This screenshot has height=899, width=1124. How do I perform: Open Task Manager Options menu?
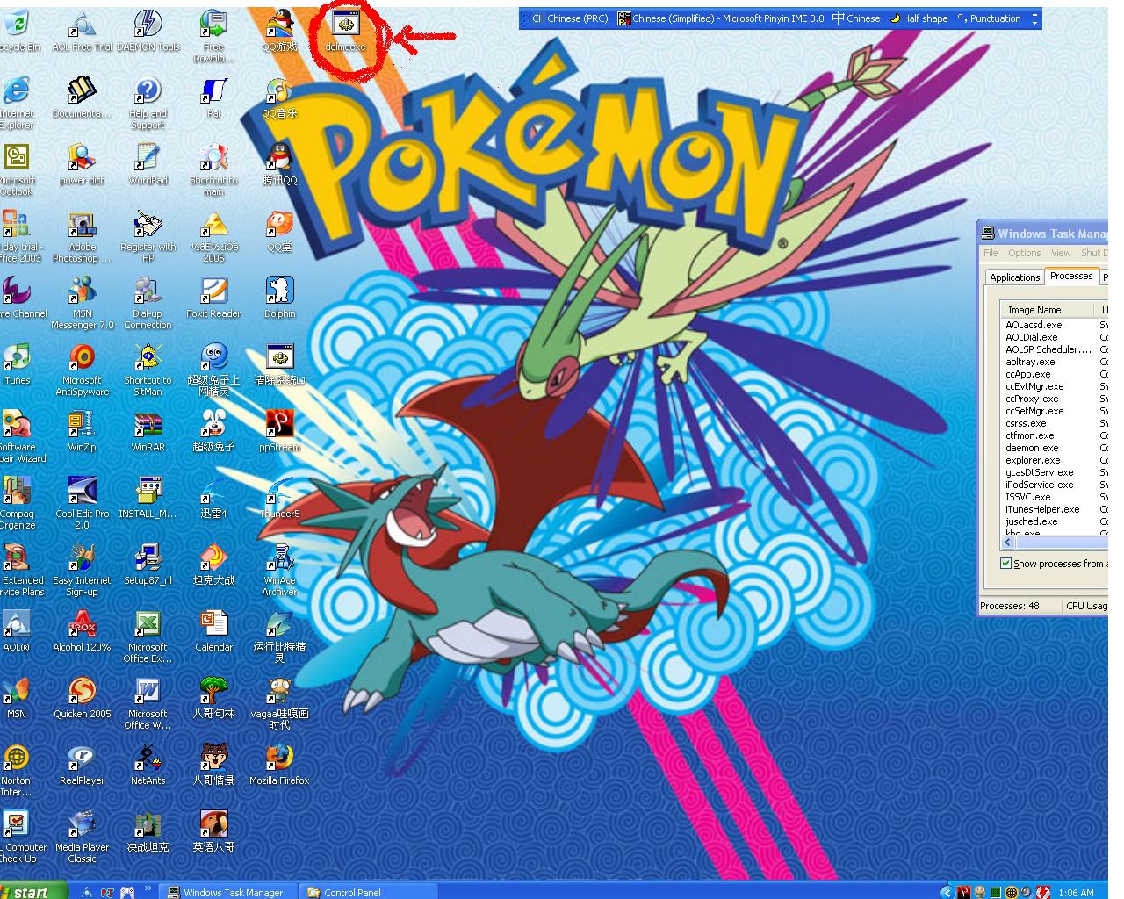pos(1024,253)
